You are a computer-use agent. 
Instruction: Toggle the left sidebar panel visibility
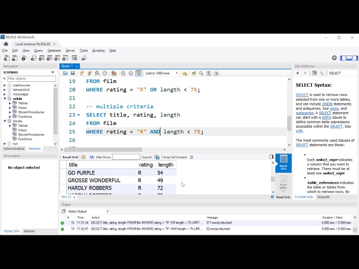click(343, 58)
